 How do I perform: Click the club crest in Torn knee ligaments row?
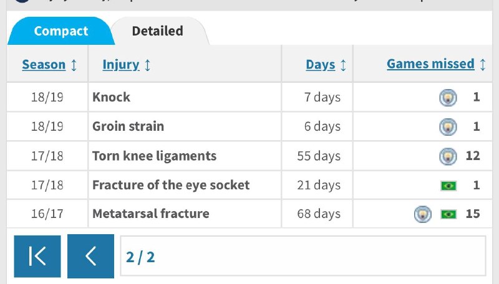click(448, 156)
